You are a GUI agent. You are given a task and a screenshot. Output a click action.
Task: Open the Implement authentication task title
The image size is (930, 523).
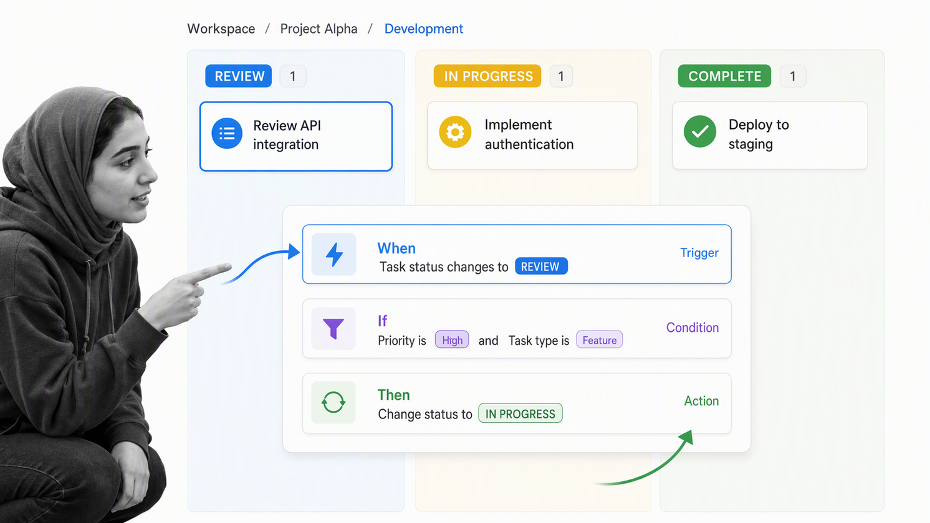tap(529, 134)
